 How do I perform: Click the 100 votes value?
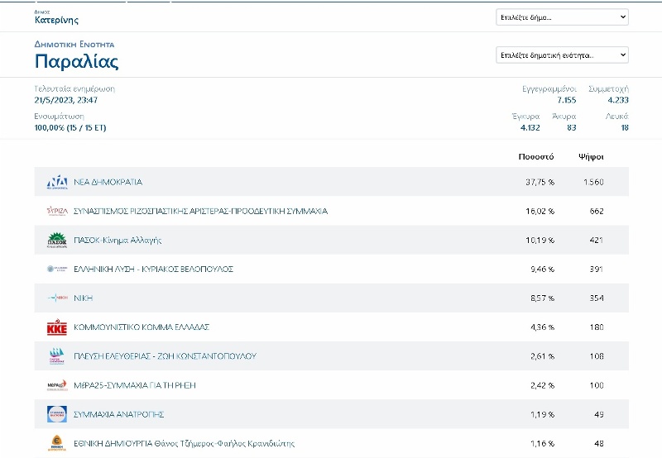(597, 385)
